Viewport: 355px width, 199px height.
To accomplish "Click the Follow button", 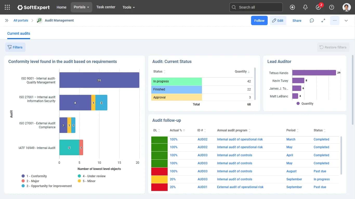I will 259,20.
